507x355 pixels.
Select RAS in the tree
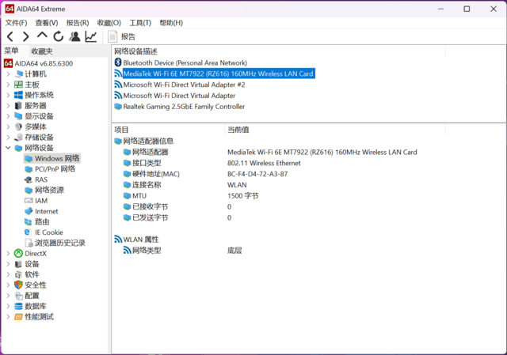[41, 179]
